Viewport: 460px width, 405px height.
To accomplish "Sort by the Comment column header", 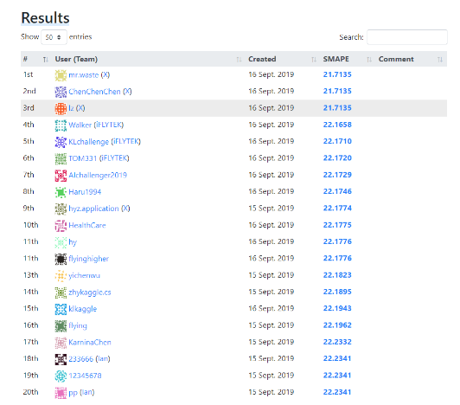I will pos(411,59).
